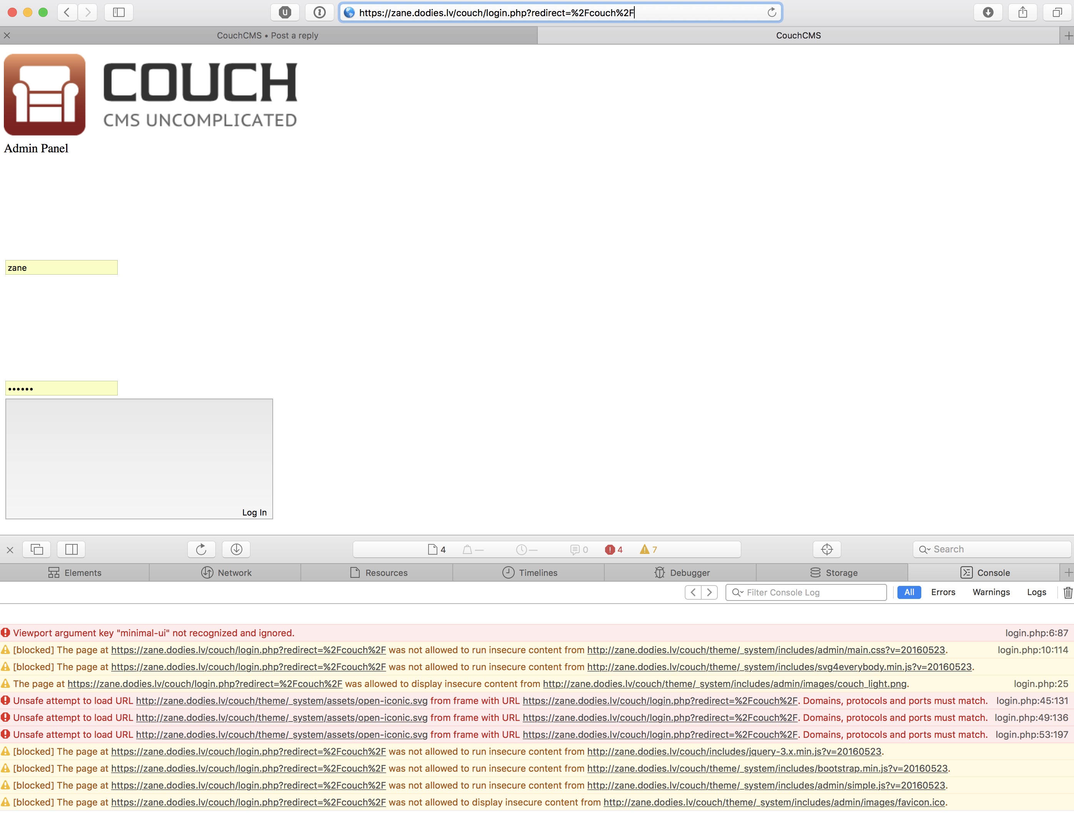Open the Safari share menu
Screen dimensions: 1074x814
pos(1022,13)
